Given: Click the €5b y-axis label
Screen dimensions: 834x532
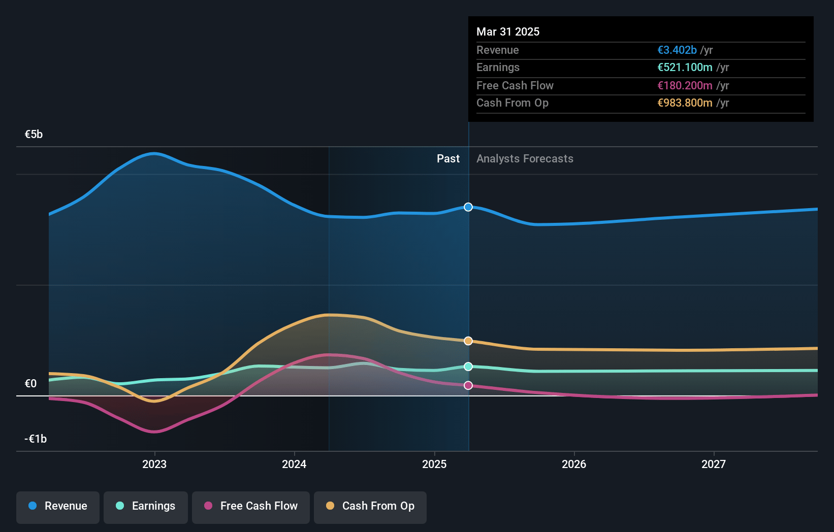Looking at the screenshot, I should [x=34, y=135].
